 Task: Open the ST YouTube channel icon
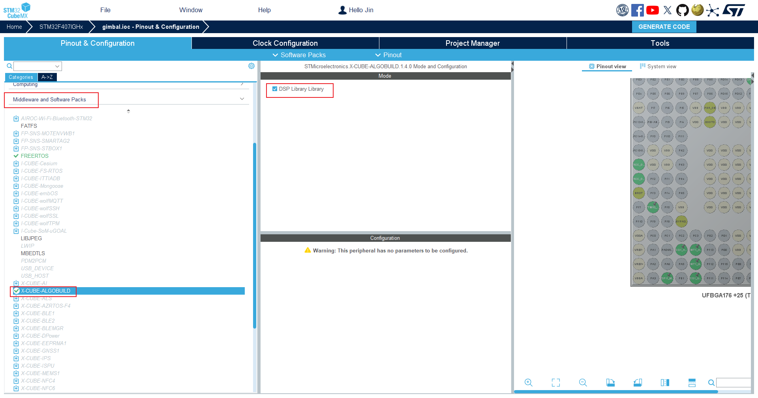coord(653,10)
